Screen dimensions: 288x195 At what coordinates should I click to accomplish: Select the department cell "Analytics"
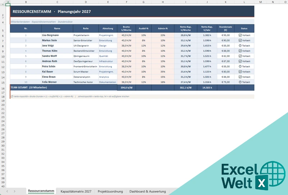(x=108, y=77)
